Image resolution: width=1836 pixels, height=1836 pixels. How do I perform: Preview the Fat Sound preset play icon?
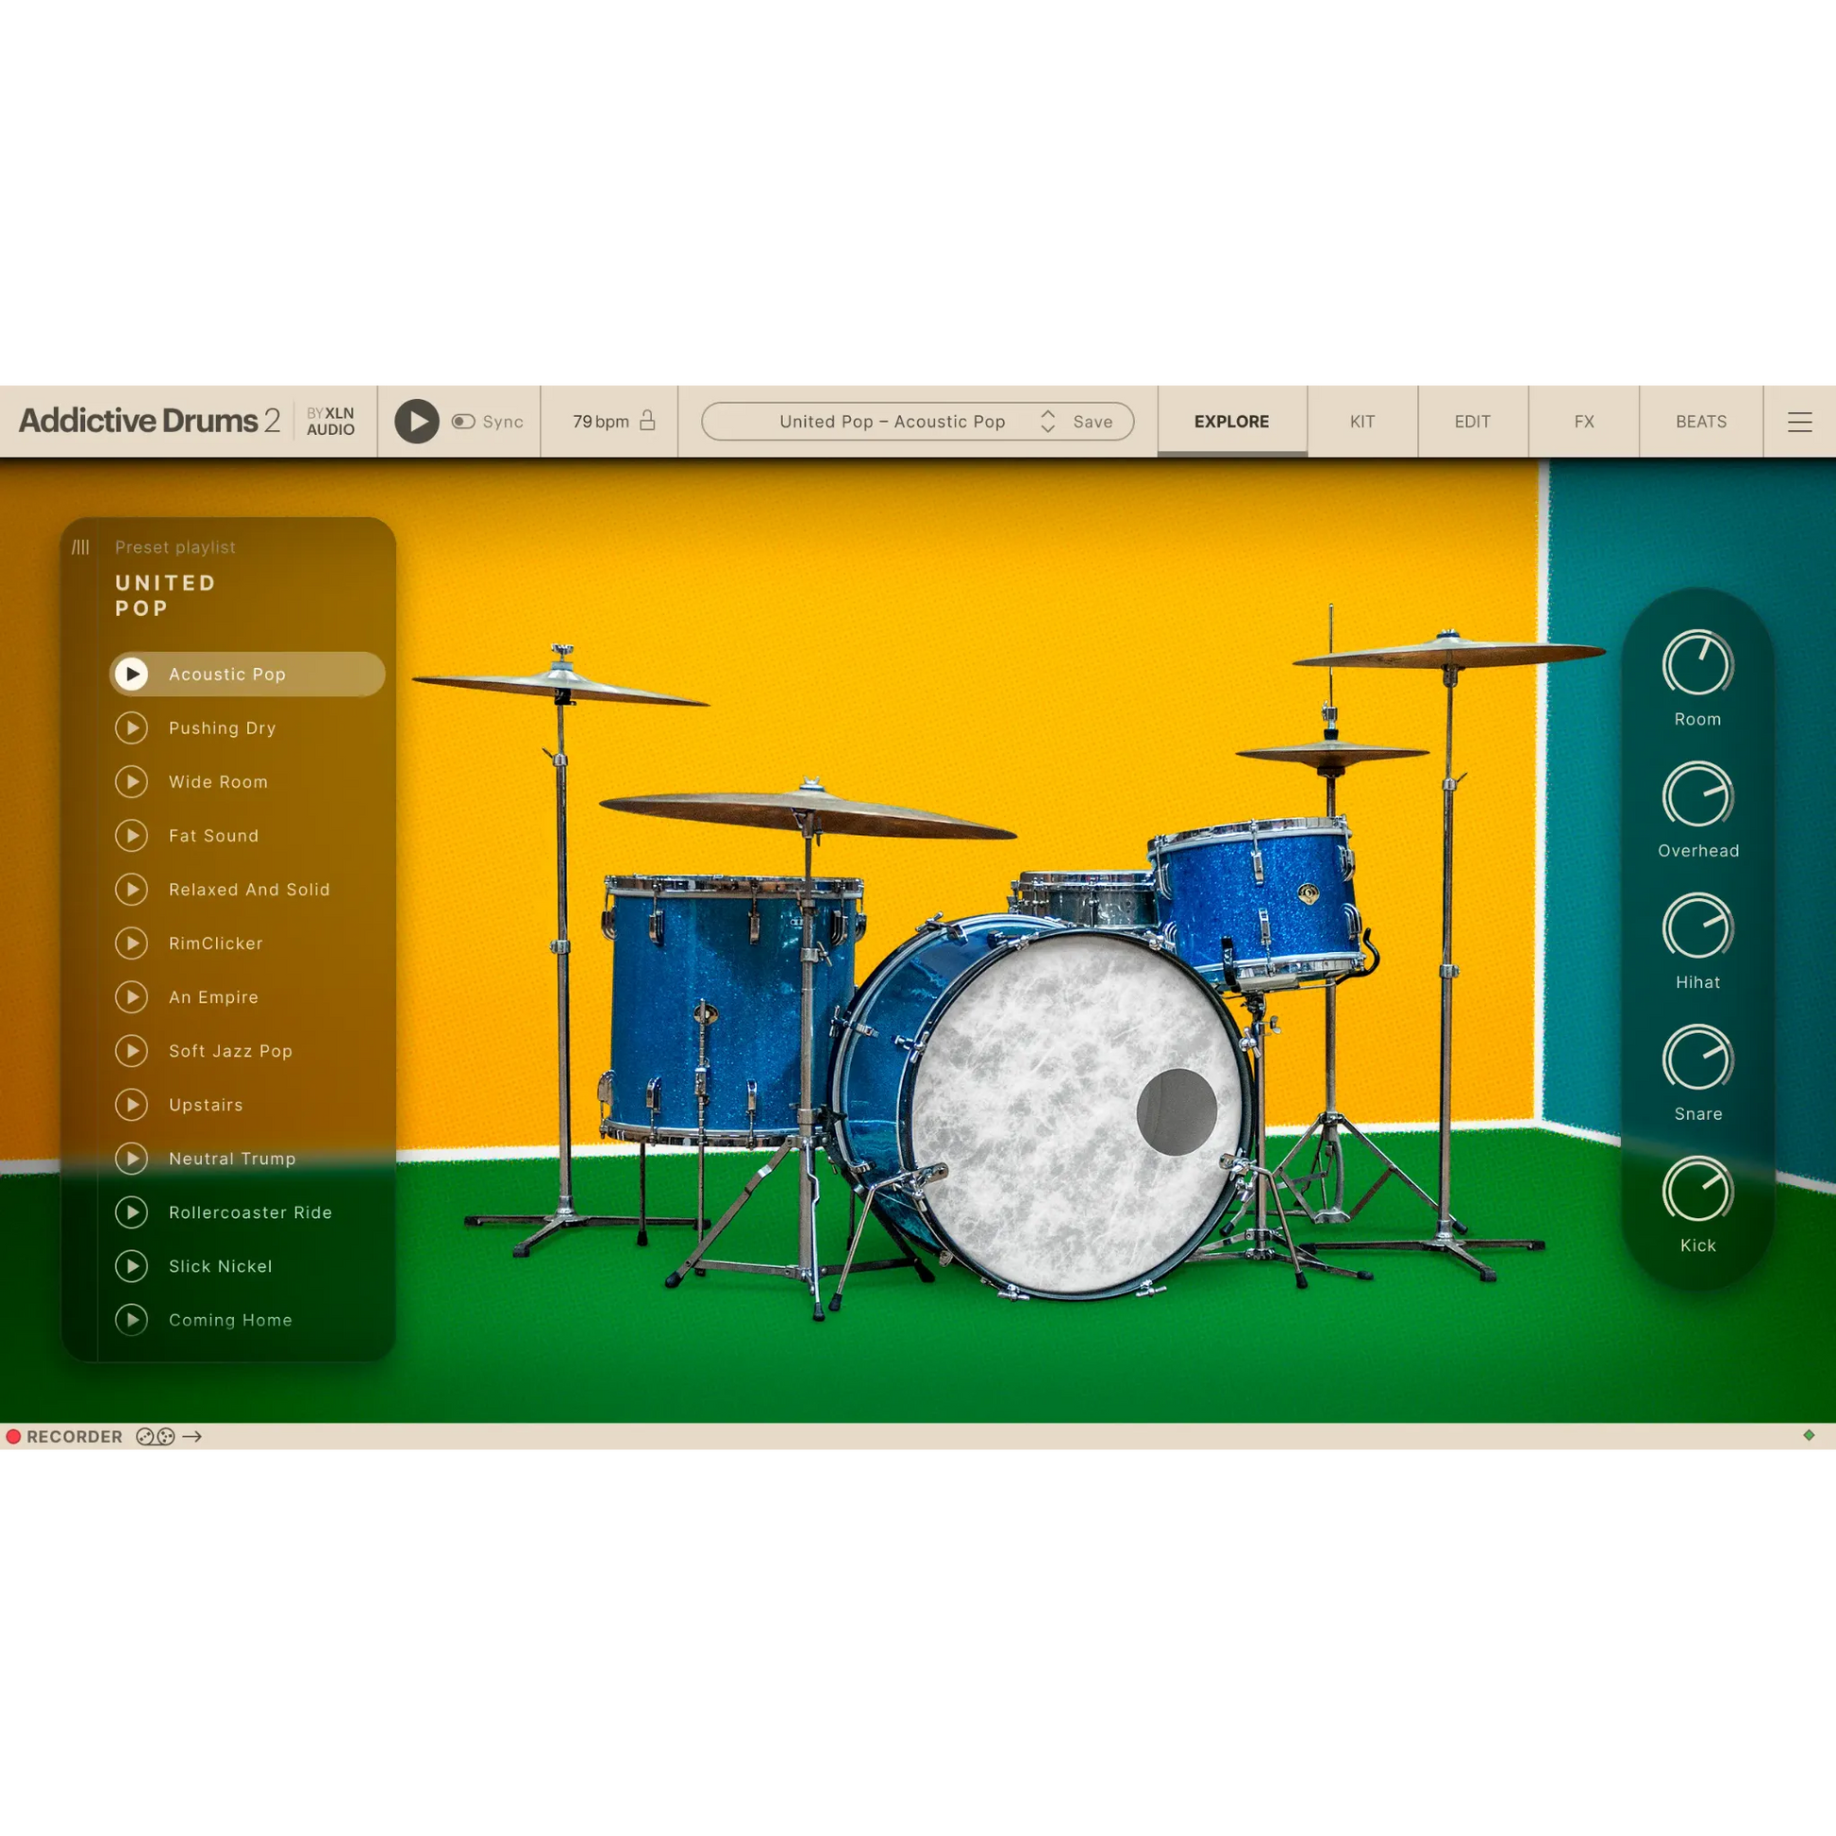coord(132,835)
